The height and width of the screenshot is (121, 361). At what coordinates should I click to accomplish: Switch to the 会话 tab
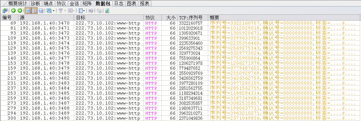[x=74, y=4]
